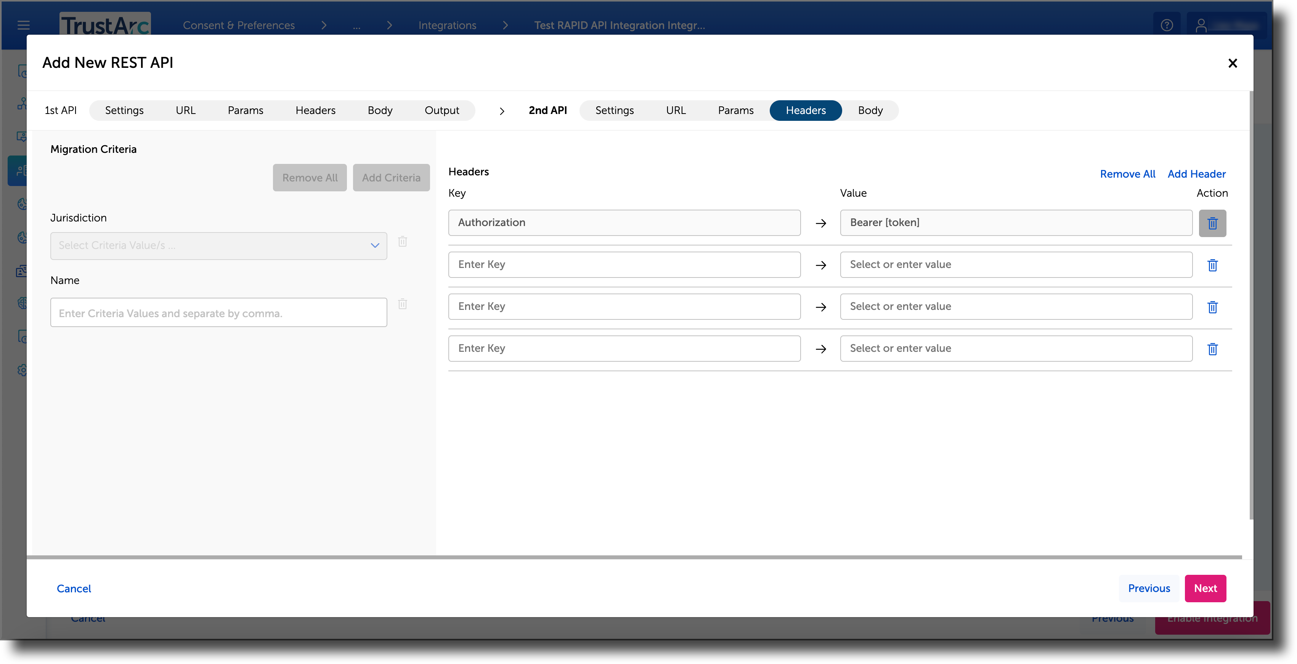Click the Bearer [token] value field

pyautogui.click(x=1016, y=223)
